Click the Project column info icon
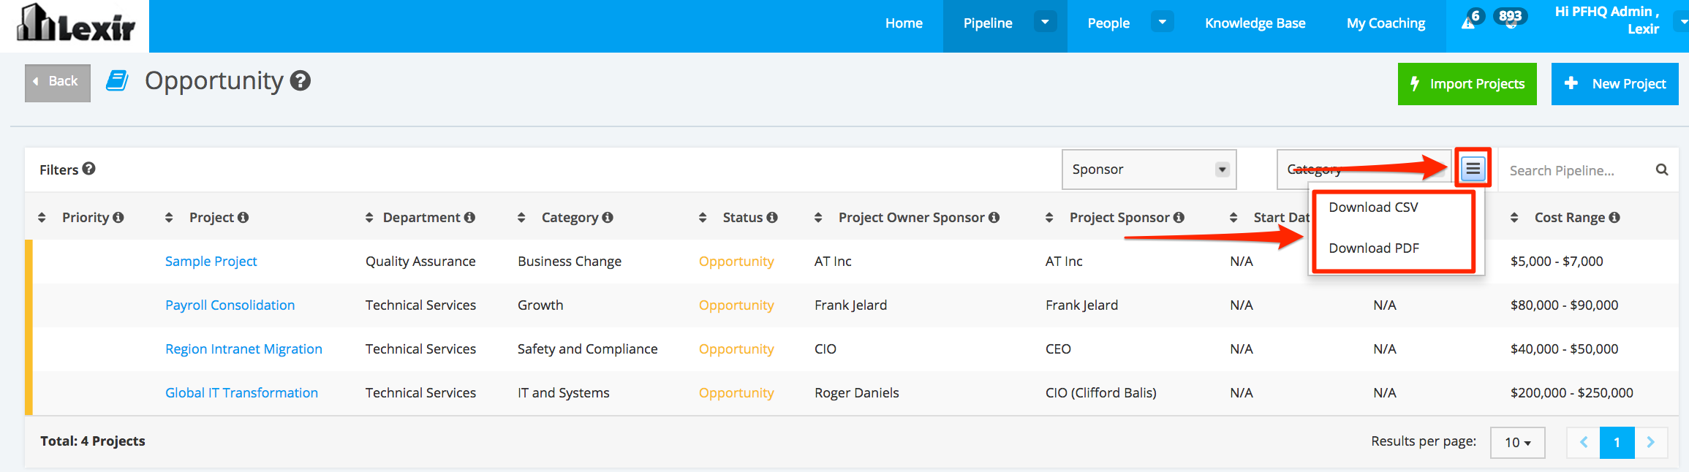The width and height of the screenshot is (1689, 472). tap(243, 218)
